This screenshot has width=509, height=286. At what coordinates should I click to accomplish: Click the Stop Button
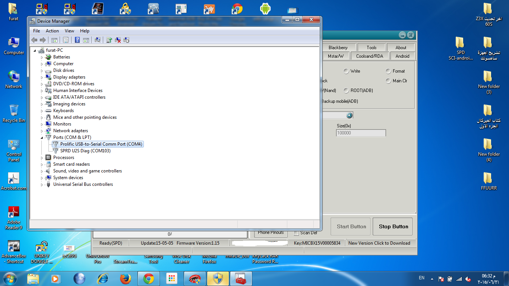click(393, 226)
